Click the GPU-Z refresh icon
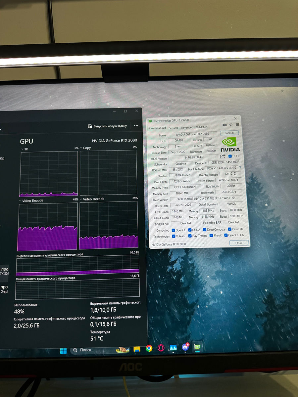Viewport: 298px width, 397px height. (231, 125)
